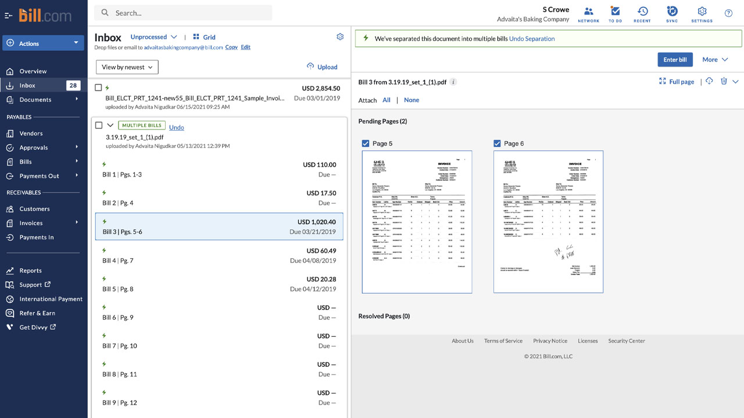The image size is (744, 418).
Task: Uncheck the Page 6 checkbox
Action: click(x=497, y=143)
